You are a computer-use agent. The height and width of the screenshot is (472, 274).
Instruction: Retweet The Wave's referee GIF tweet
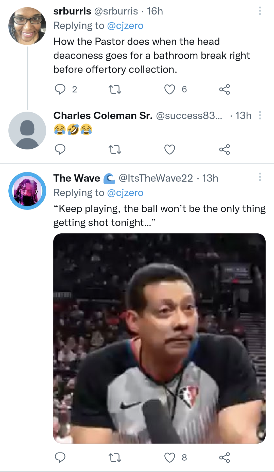[115, 457]
